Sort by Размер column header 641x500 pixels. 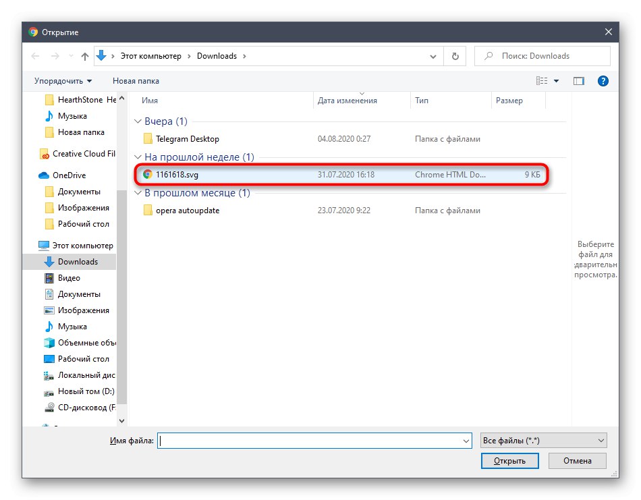tap(509, 101)
